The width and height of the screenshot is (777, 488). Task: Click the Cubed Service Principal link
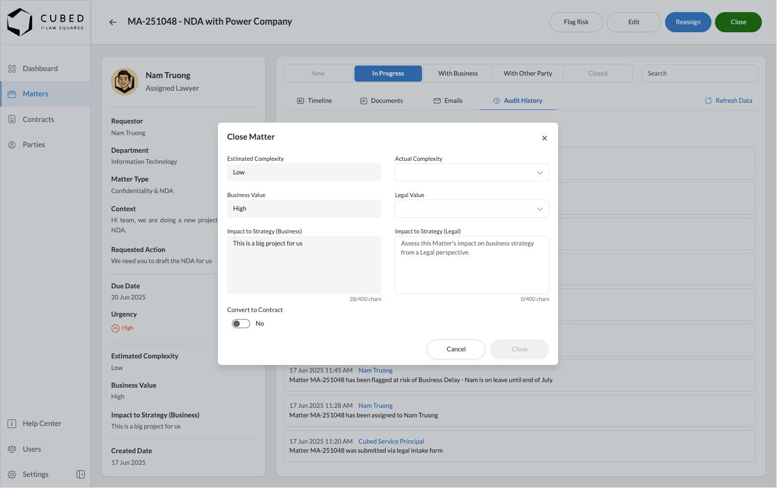pyautogui.click(x=391, y=441)
